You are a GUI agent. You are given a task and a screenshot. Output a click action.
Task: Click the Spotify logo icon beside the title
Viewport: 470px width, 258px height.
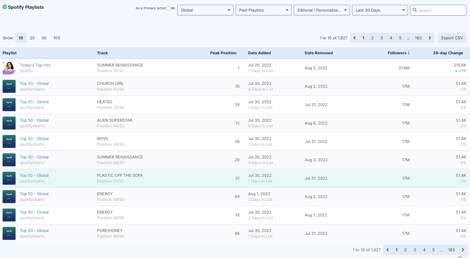5,7
